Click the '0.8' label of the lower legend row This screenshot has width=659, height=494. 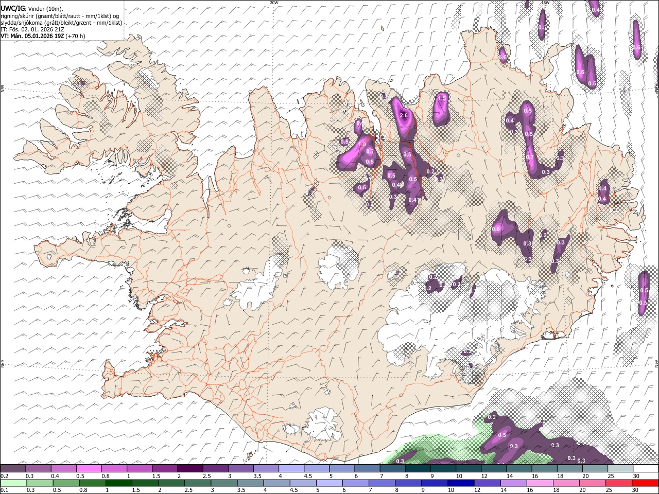click(x=83, y=490)
